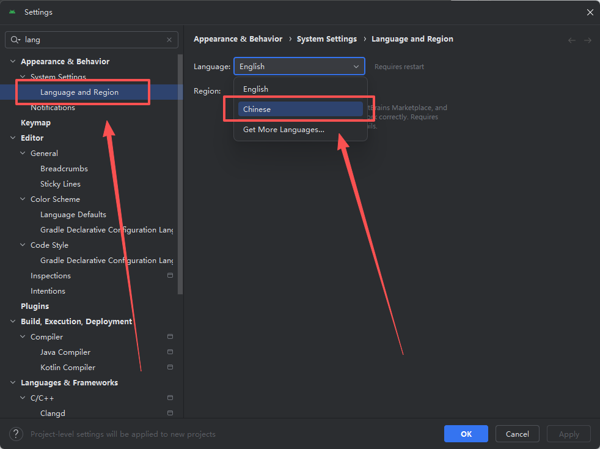Screen dimensions: 600x449
Task: Collapse the Editor tree node
Action: tap(13, 138)
